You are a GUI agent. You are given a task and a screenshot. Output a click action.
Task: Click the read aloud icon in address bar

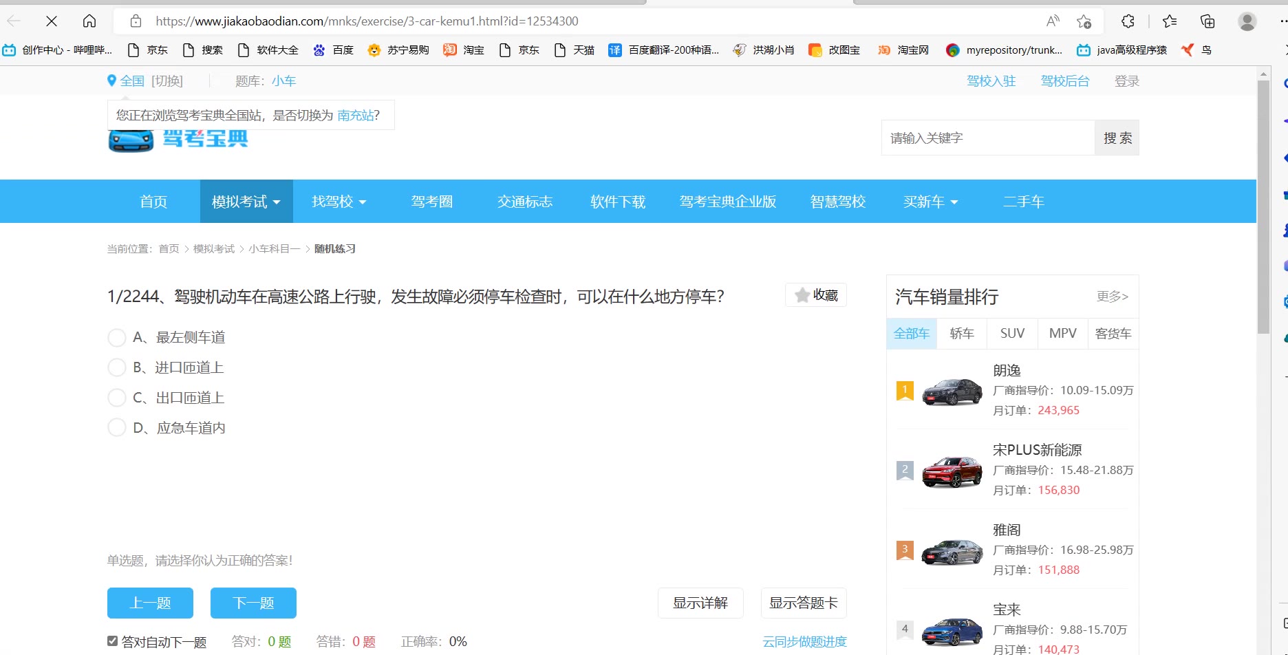(1052, 21)
